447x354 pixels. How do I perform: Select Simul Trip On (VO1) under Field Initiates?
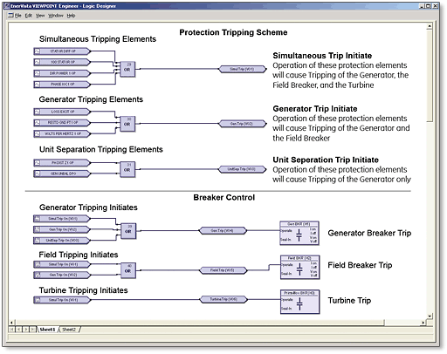62,264
